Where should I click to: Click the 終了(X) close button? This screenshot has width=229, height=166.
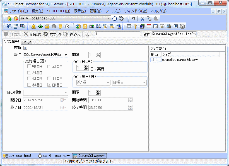pos(72,34)
